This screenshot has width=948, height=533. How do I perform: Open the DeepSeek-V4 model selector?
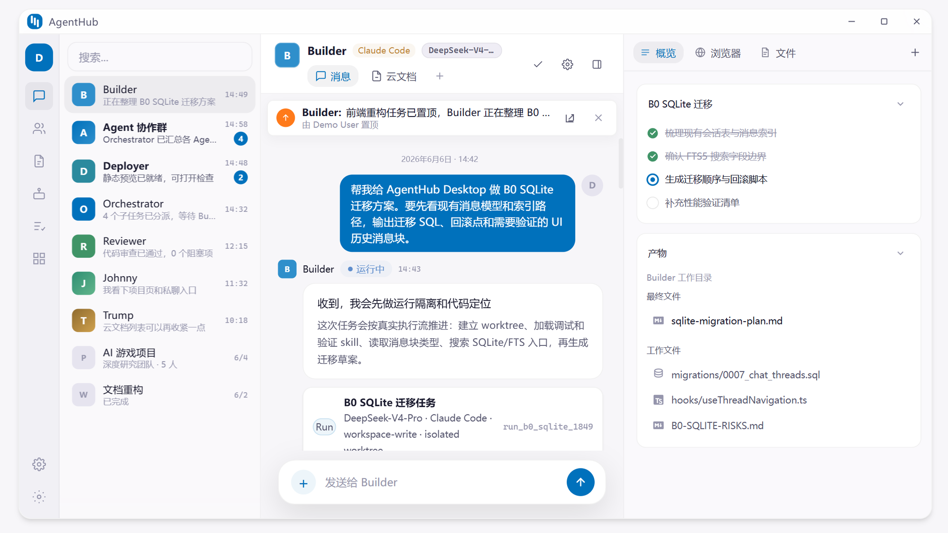[461, 50]
